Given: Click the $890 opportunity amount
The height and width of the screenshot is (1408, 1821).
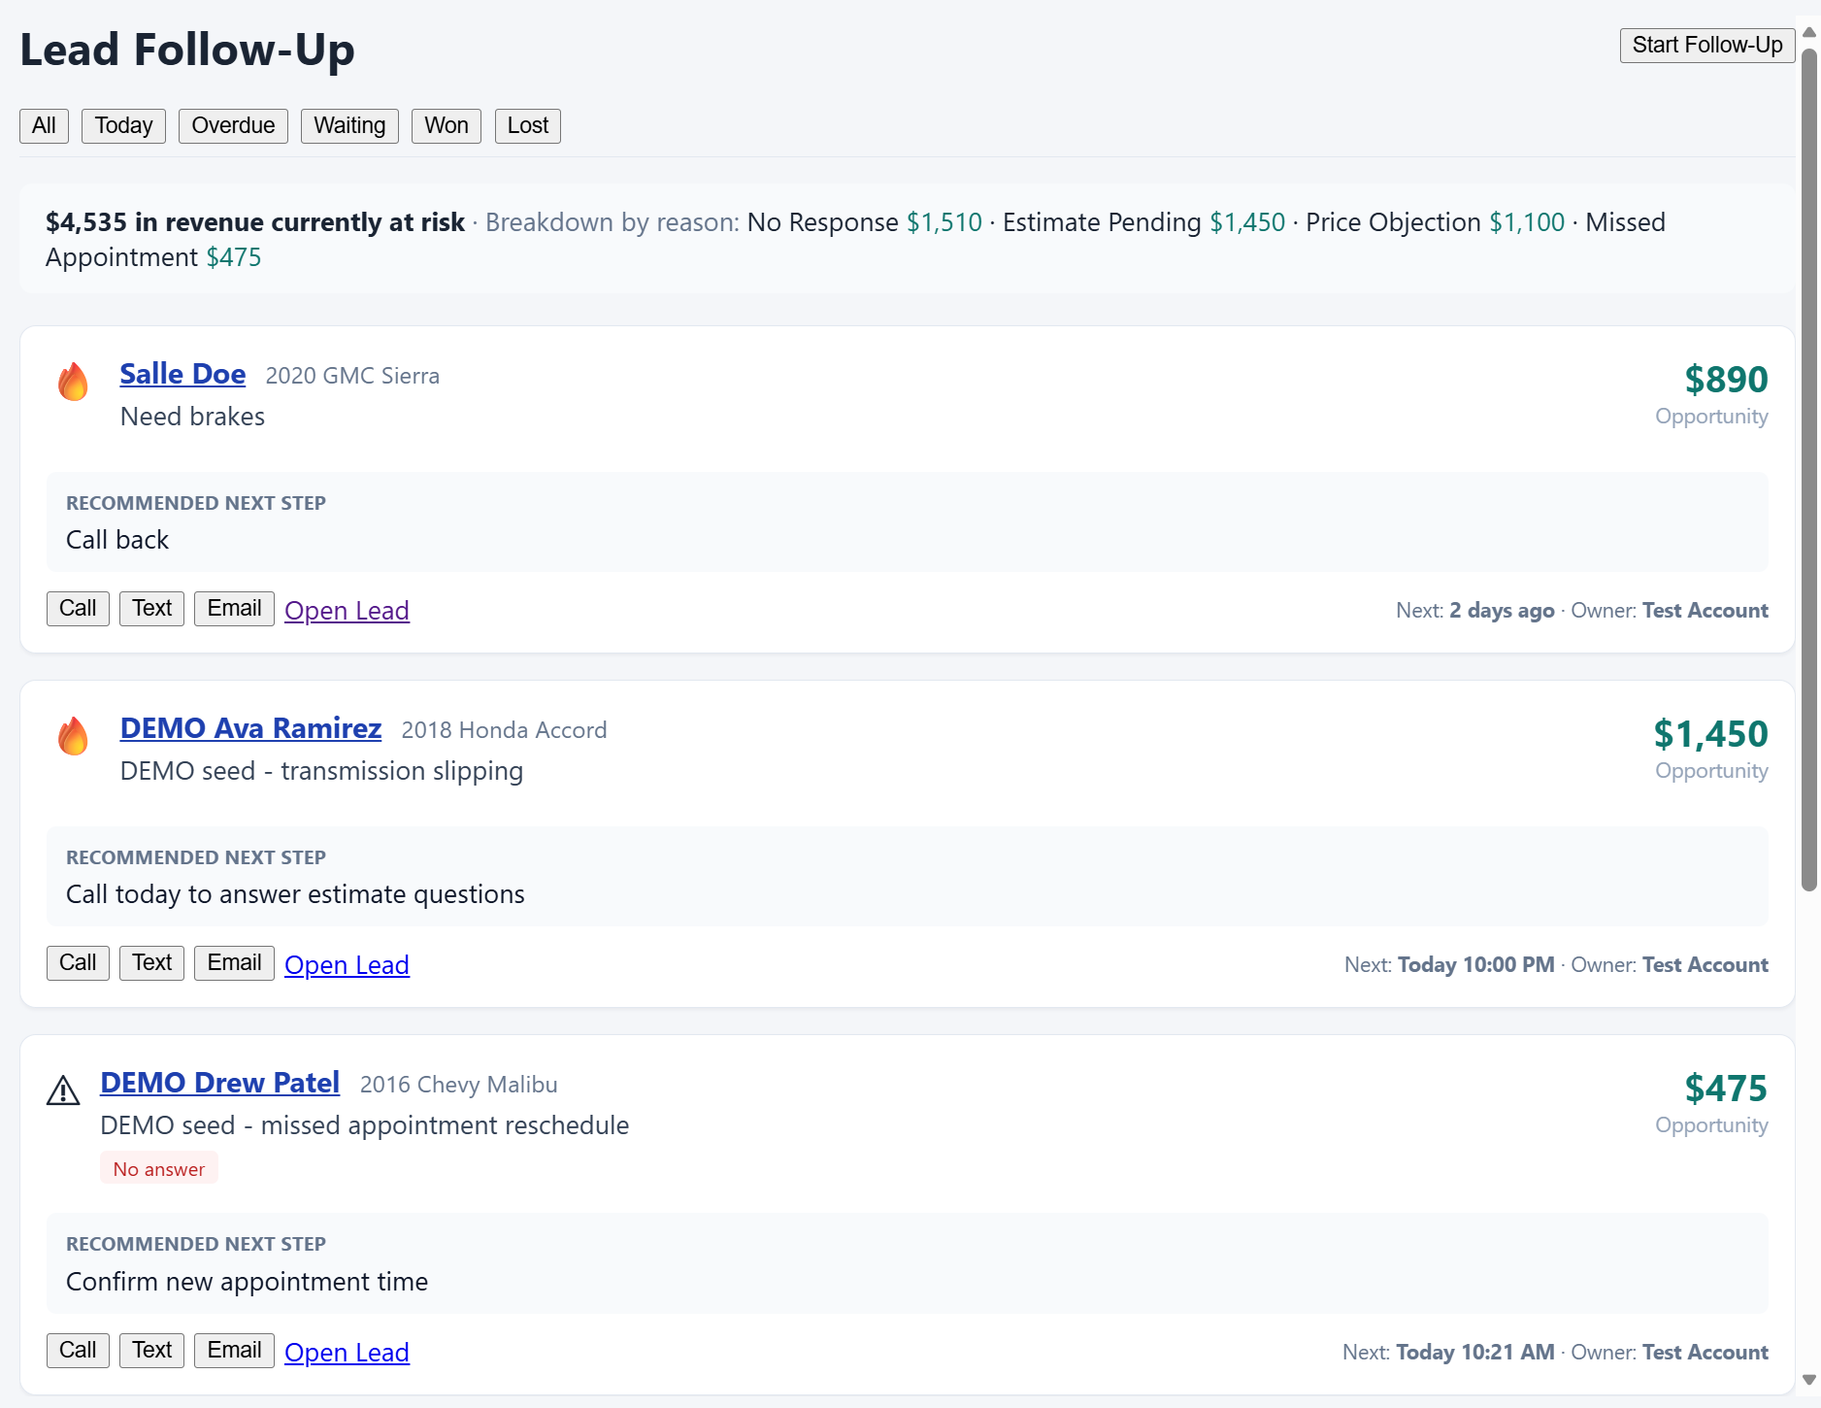Looking at the screenshot, I should (1726, 380).
